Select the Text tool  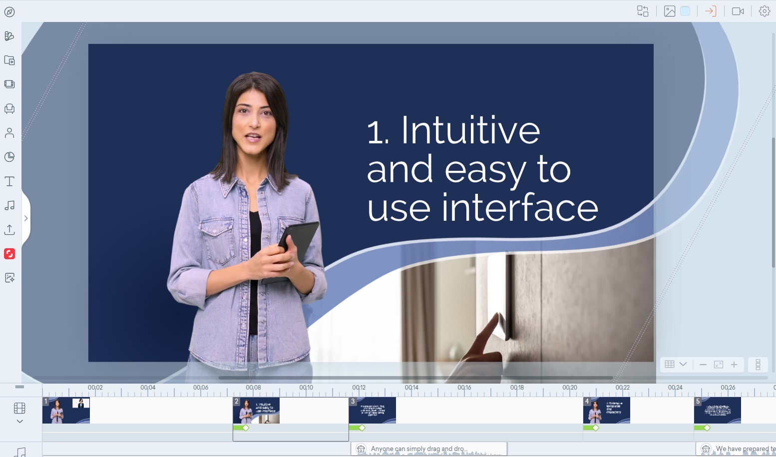(9, 181)
